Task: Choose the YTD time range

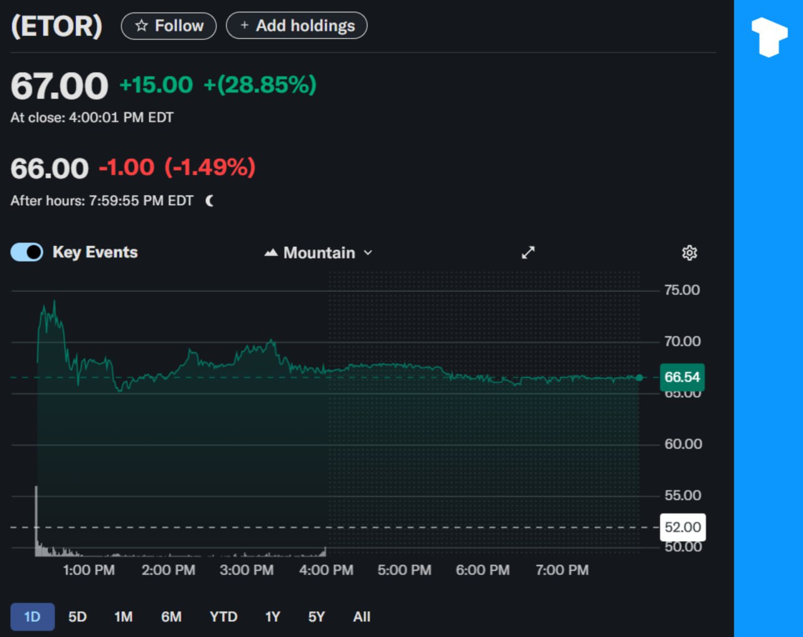Action: point(223,617)
